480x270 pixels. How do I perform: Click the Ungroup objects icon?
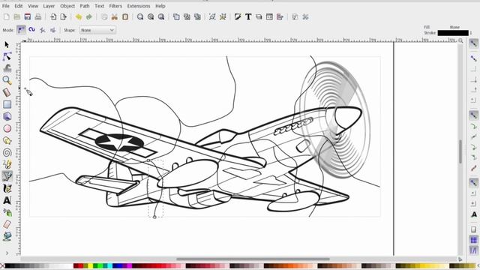223,16
